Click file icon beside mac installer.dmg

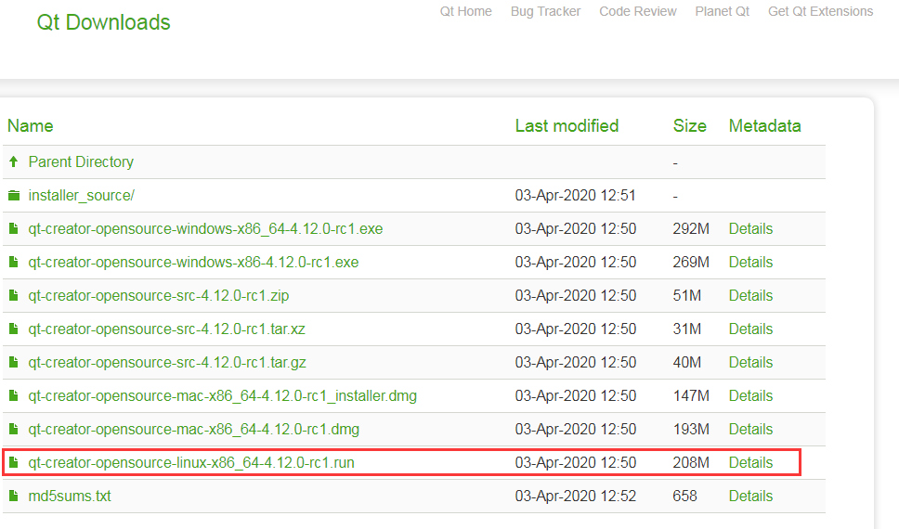(14, 396)
